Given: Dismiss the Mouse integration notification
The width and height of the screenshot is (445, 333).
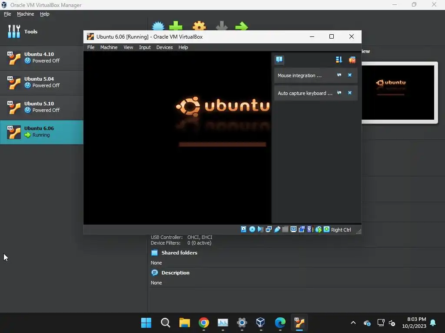Looking at the screenshot, I should click(350, 75).
